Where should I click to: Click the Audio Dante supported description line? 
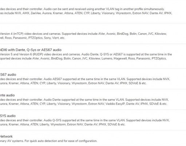point(84,100)
